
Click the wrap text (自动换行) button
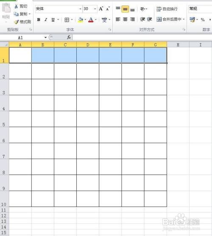click(x=167, y=9)
